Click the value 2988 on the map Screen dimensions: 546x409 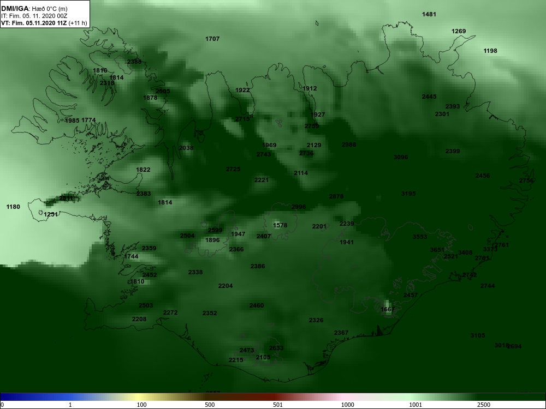(x=349, y=145)
